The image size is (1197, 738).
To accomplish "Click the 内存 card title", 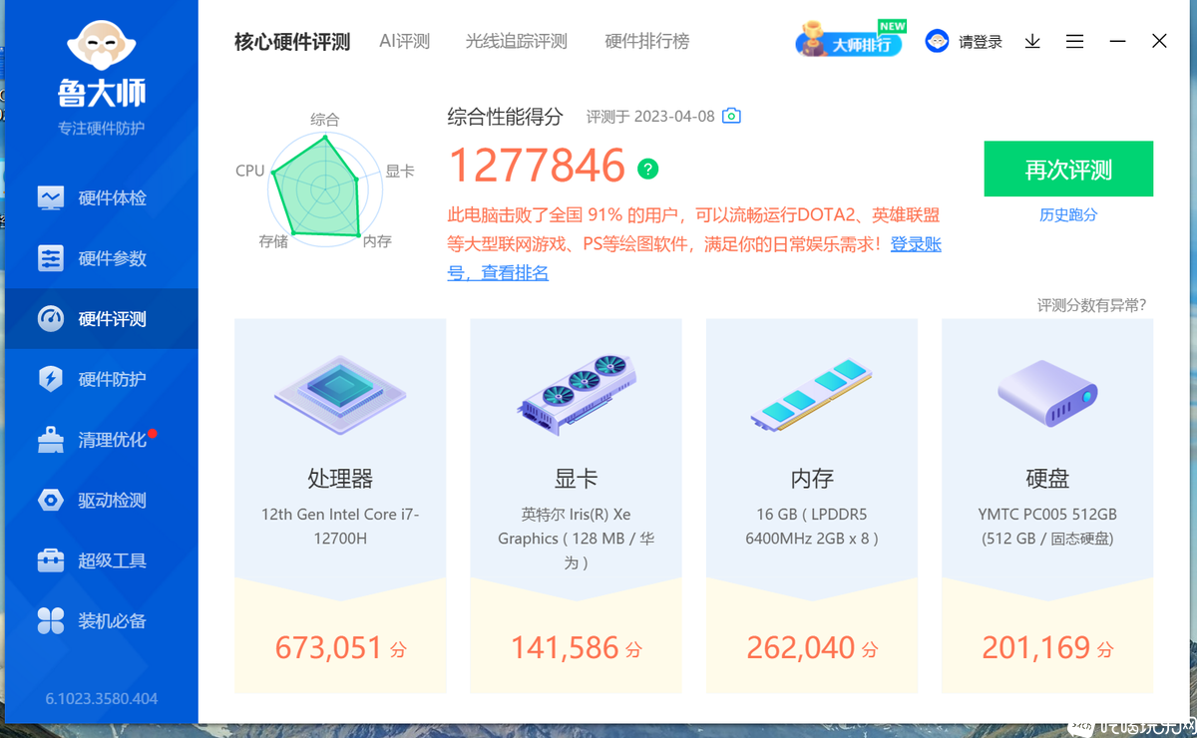I will tap(811, 479).
